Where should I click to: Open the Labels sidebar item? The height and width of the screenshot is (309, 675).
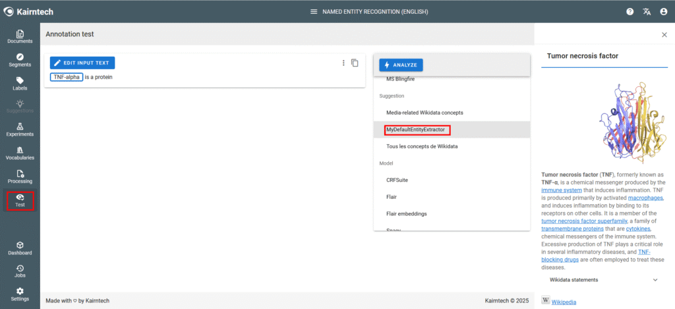20,84
